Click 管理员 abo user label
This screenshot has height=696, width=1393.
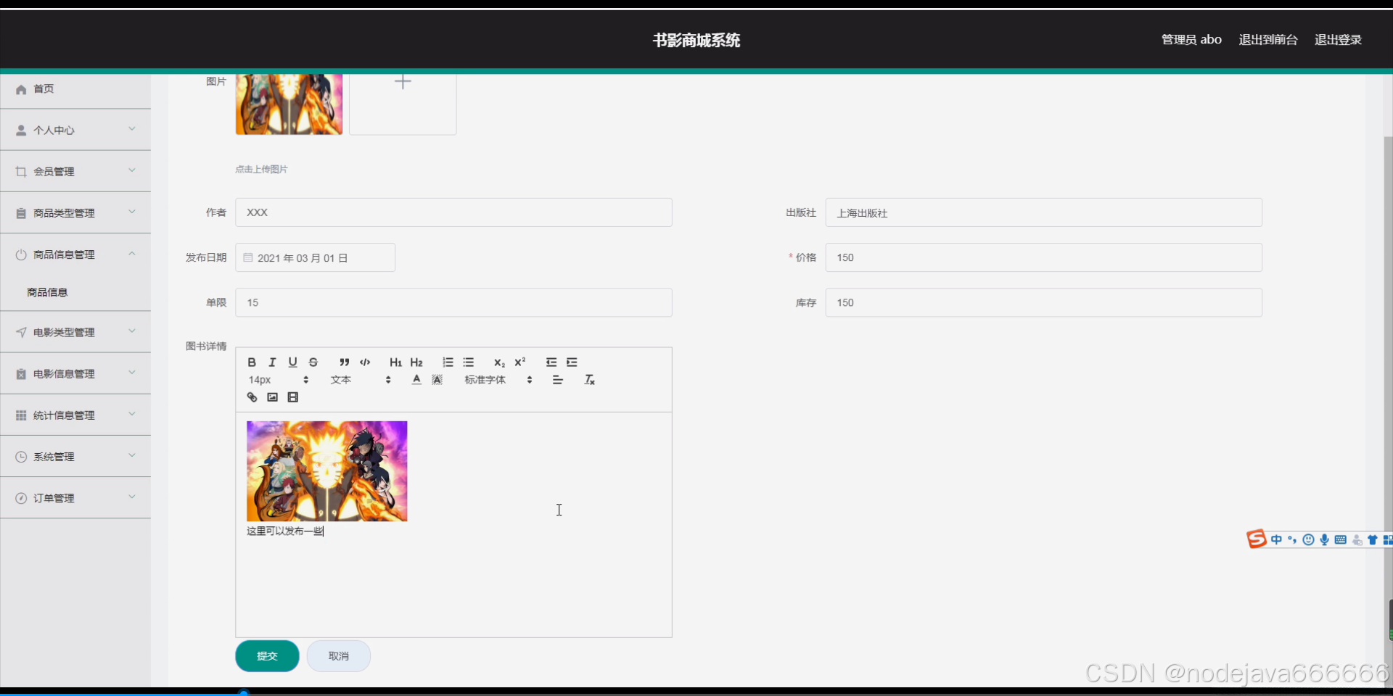click(x=1191, y=40)
